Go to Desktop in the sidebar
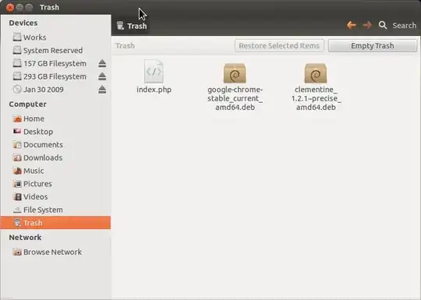 pos(55,132)
